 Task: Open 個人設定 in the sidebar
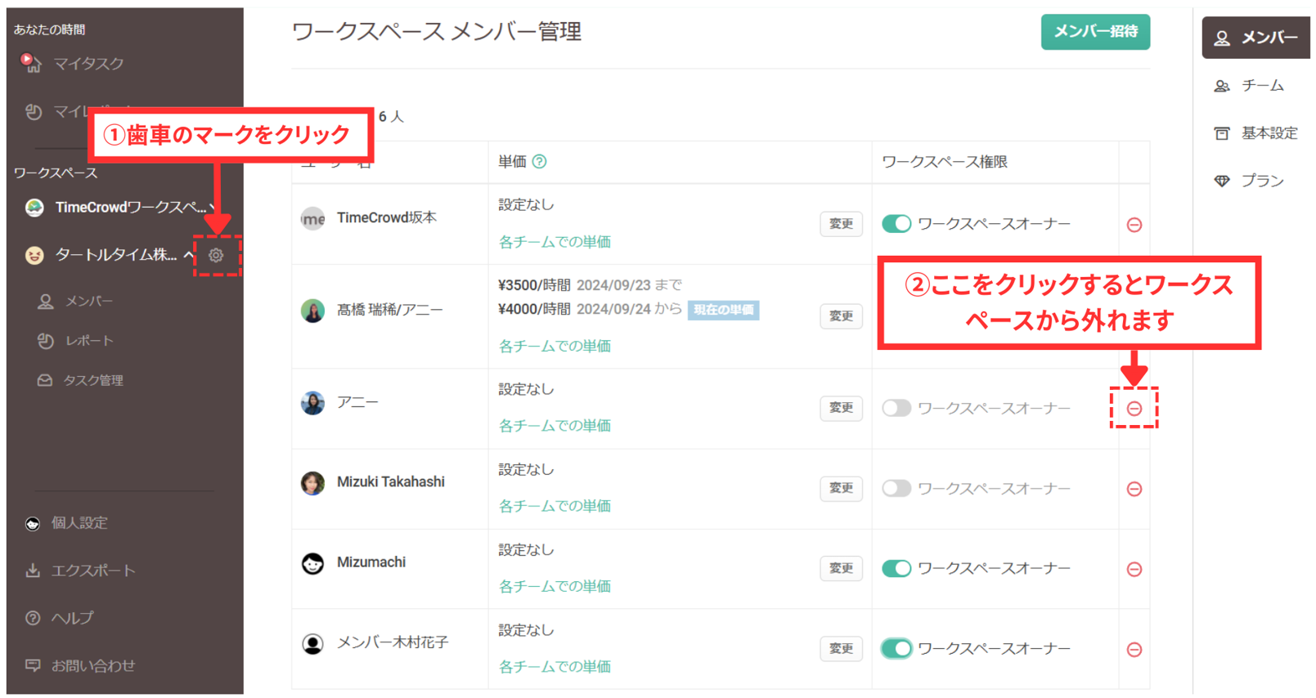[x=79, y=523]
